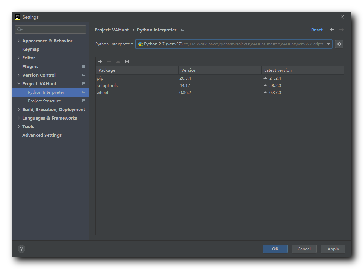This screenshot has width=363, height=269.
Task: Expand Languages & Frameworks section
Action: [19, 118]
